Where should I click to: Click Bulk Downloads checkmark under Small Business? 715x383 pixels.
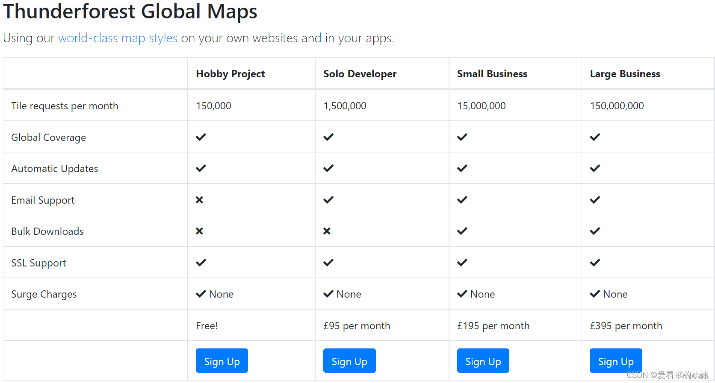coord(462,231)
